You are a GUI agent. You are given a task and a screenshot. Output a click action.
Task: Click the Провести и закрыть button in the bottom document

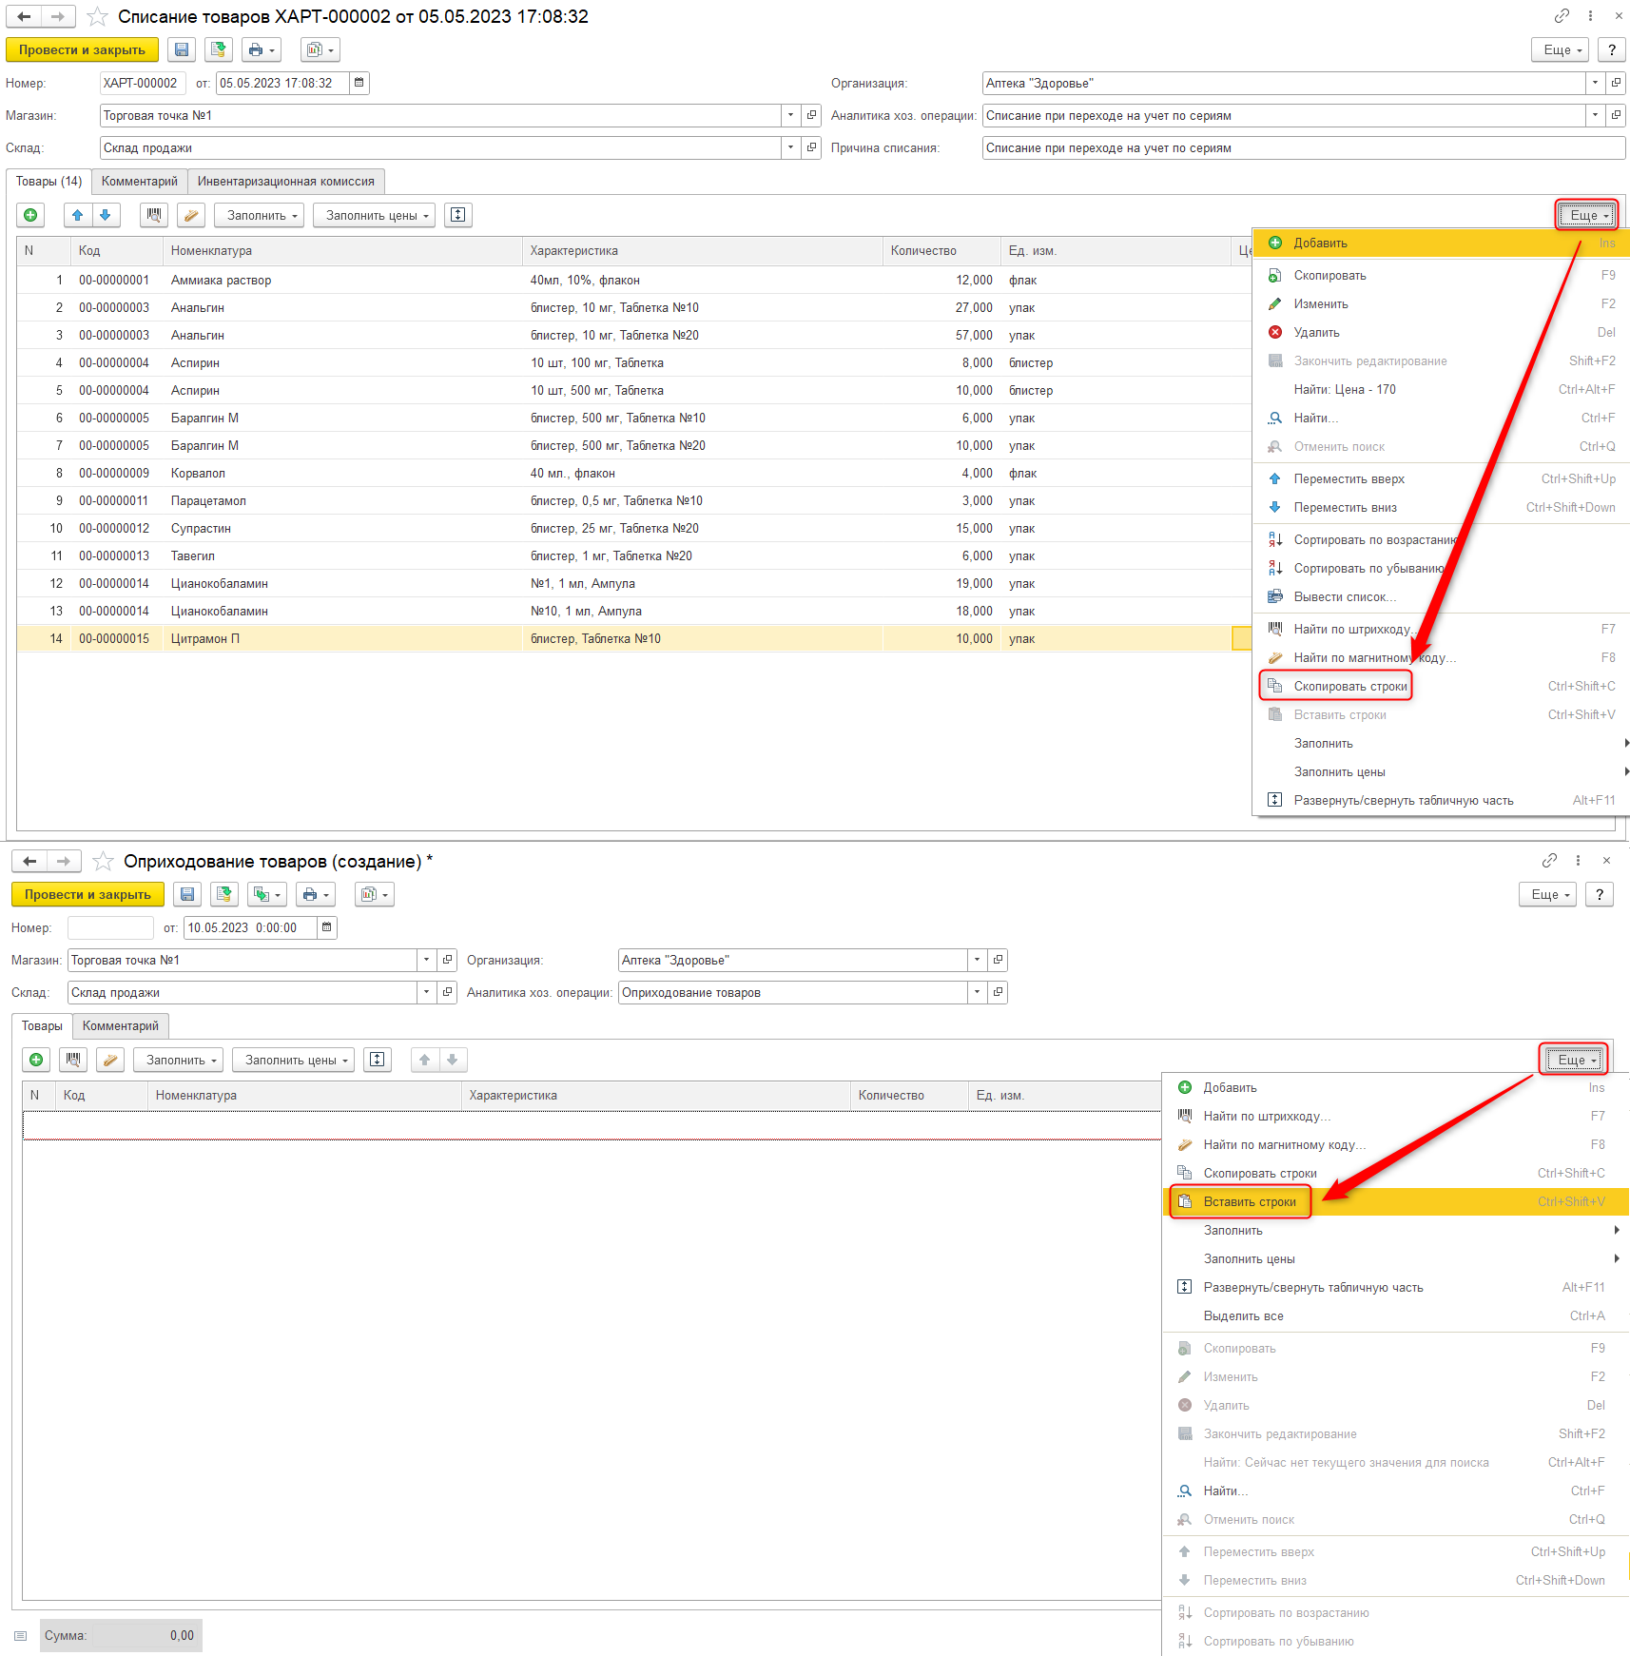coord(87,894)
